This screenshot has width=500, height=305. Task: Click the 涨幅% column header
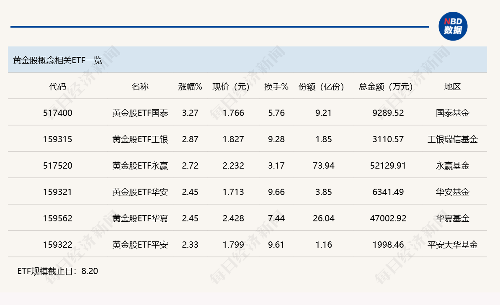coord(190,86)
